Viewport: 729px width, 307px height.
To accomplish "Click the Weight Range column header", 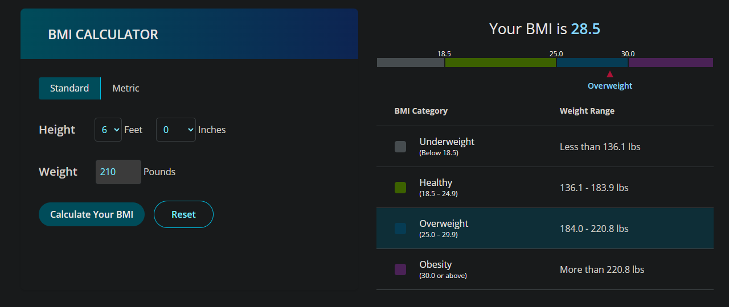I will coord(587,111).
